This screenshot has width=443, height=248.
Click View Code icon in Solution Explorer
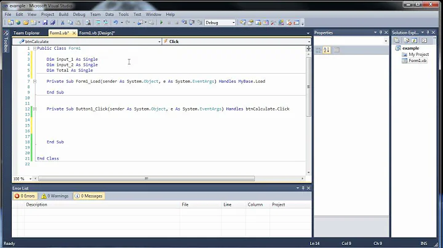[424, 41]
